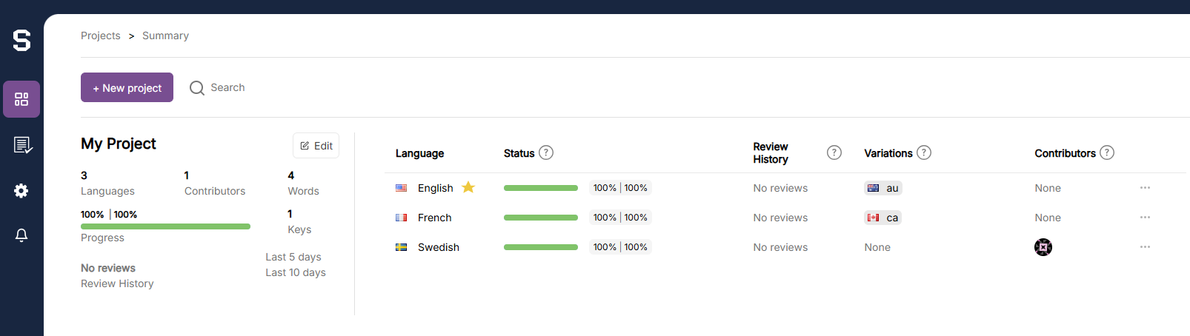Click the S logo in sidebar

[21, 40]
